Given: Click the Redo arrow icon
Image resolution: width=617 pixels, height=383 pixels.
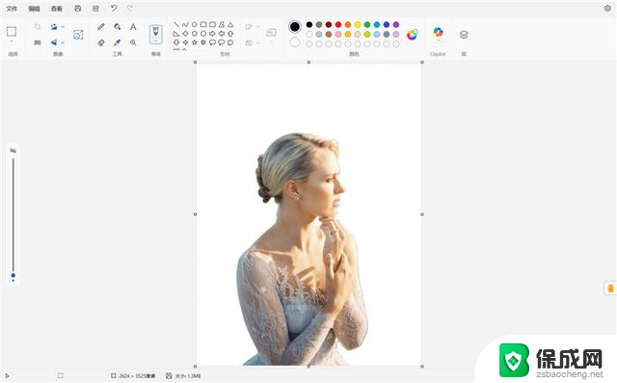Looking at the screenshot, I should [129, 9].
